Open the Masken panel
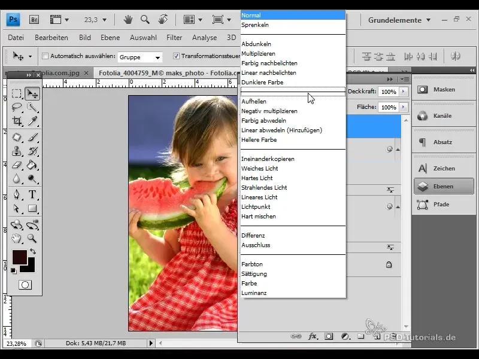This screenshot has width=479, height=359. pyautogui.click(x=444, y=89)
